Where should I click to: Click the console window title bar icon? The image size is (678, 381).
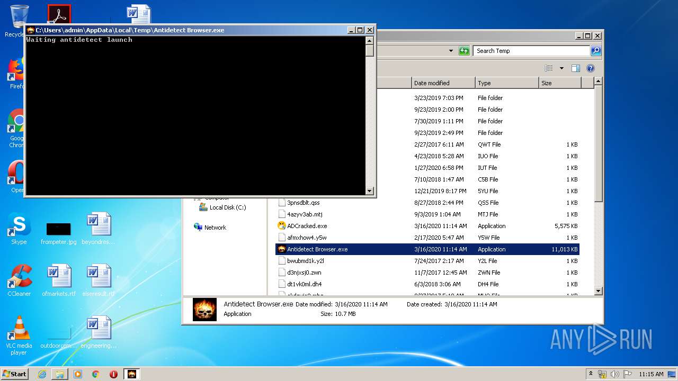31,30
